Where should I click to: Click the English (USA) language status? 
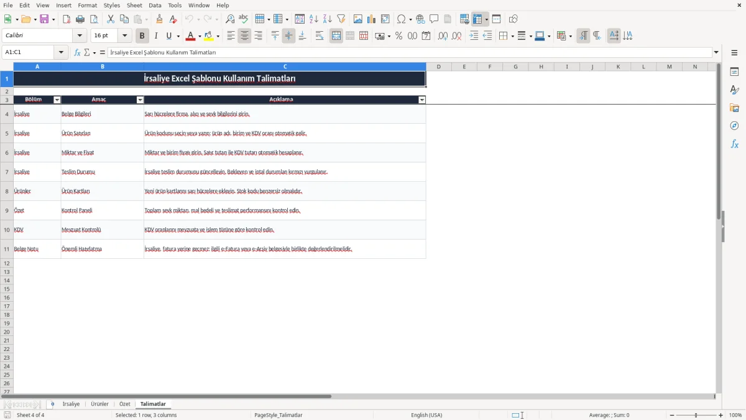click(x=426, y=415)
